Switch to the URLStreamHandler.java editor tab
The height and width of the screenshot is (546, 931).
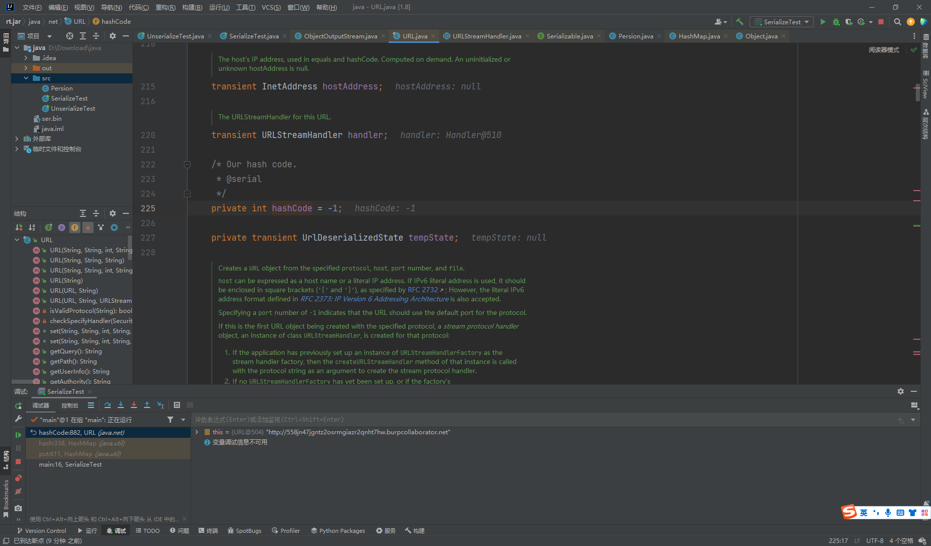click(x=487, y=36)
